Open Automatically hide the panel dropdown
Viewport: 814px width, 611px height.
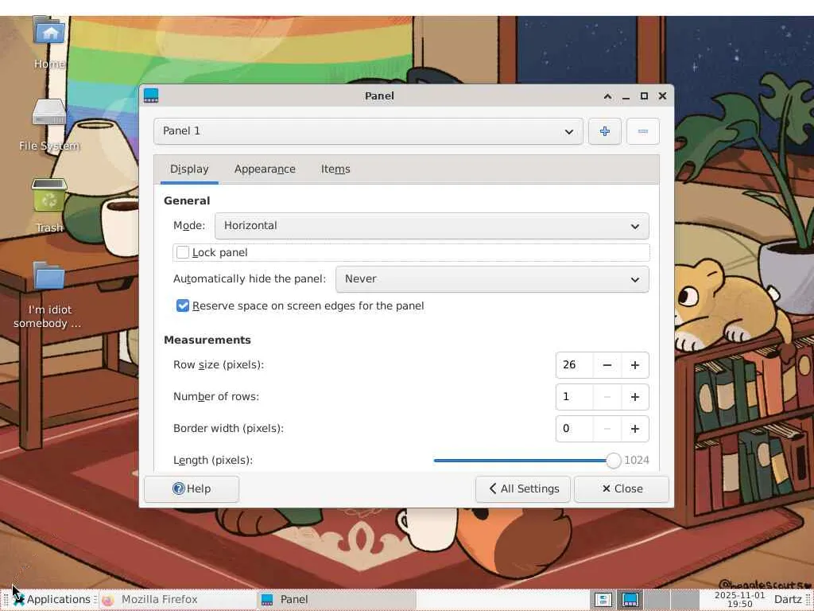click(492, 279)
